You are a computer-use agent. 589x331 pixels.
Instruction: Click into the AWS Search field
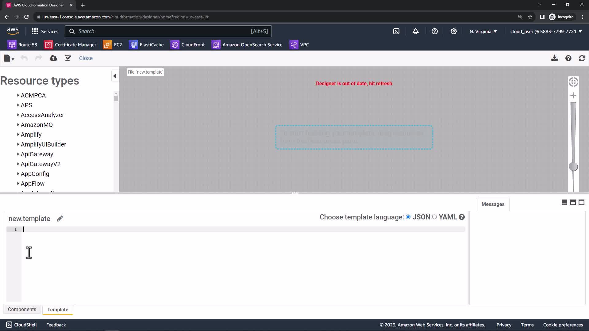(166, 31)
